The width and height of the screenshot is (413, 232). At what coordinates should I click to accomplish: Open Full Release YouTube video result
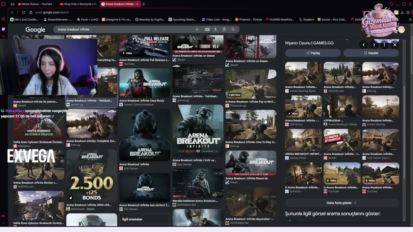tap(145, 46)
